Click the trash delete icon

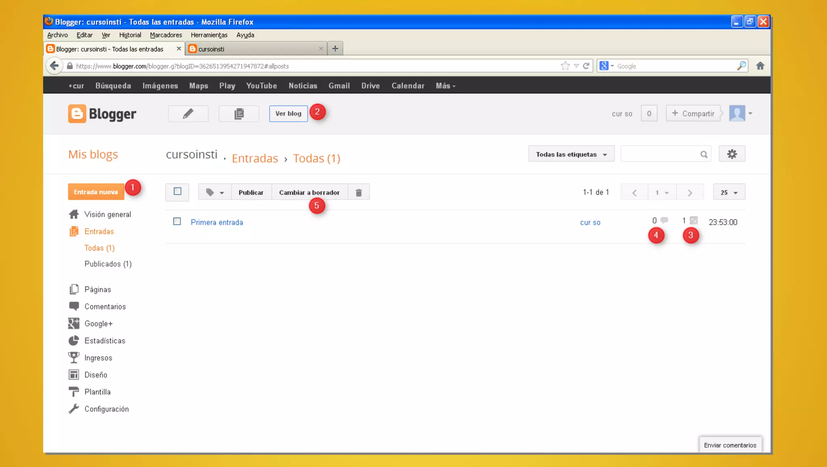click(359, 192)
